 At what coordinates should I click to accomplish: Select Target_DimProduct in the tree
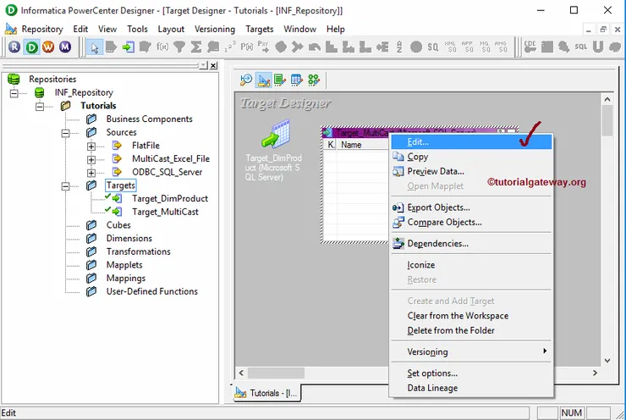point(170,199)
